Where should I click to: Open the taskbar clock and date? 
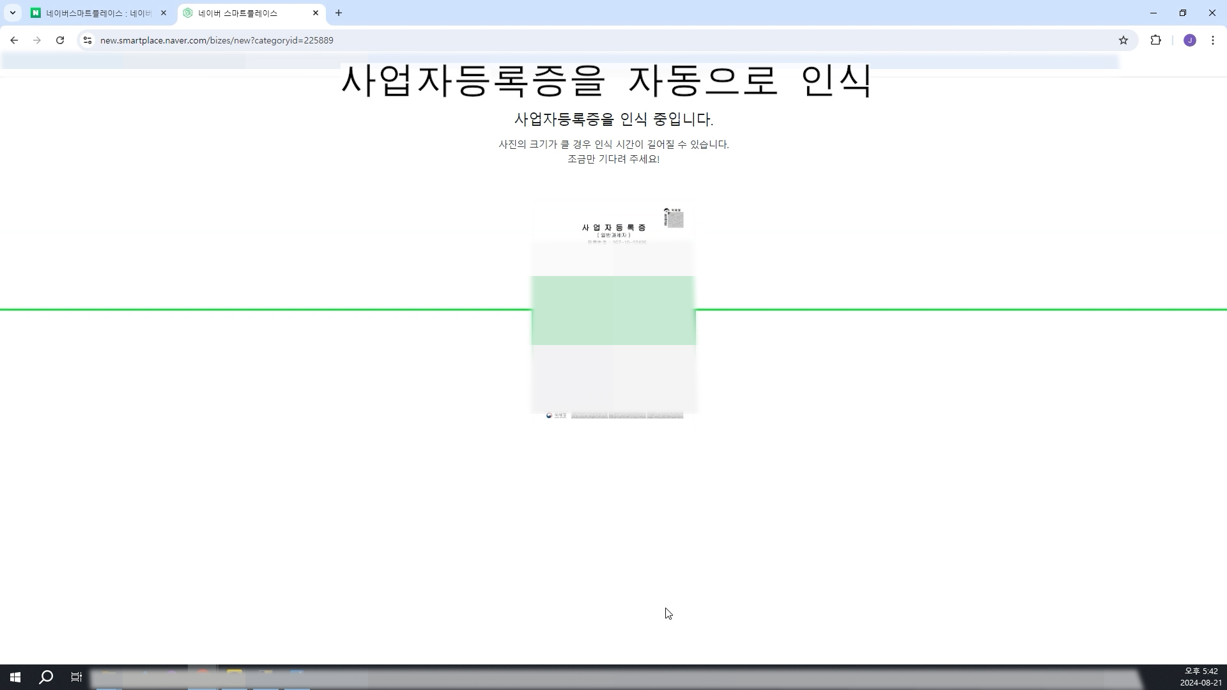point(1200,677)
